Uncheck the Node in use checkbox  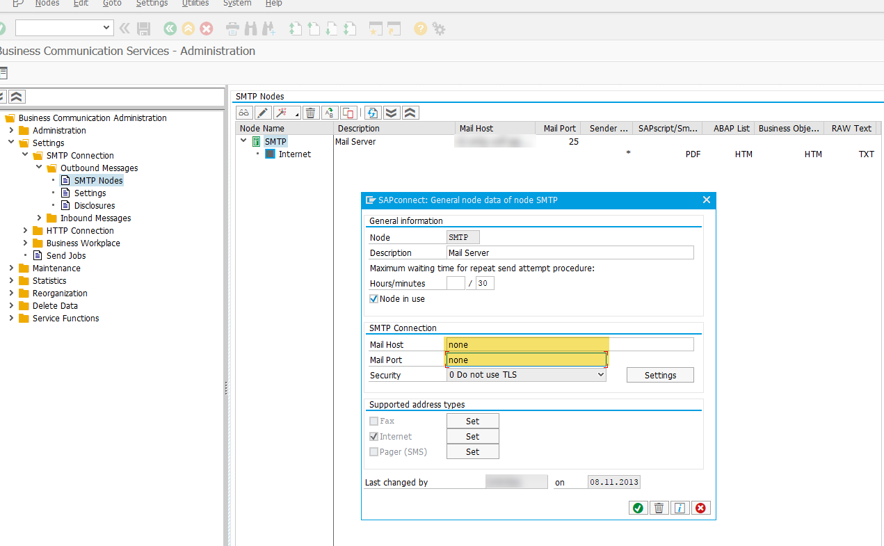[374, 299]
